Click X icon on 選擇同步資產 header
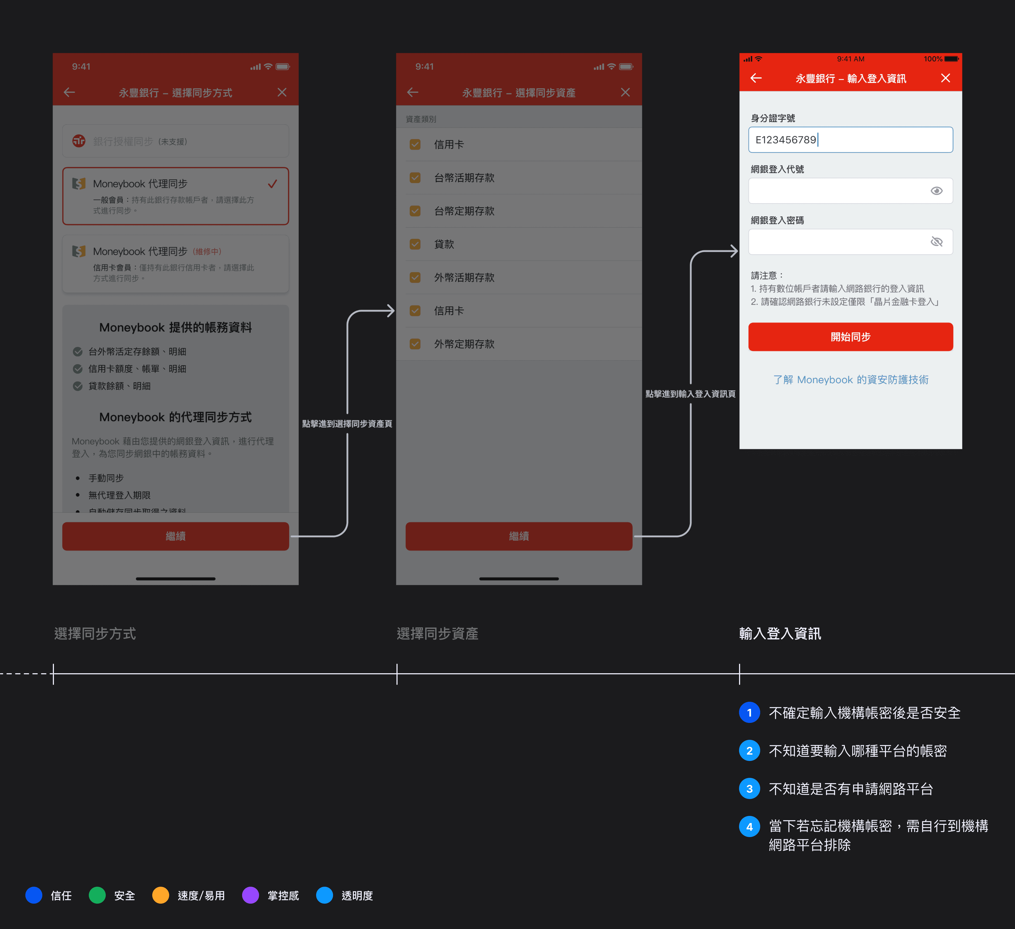Screen dimensions: 1015x929 (625, 92)
